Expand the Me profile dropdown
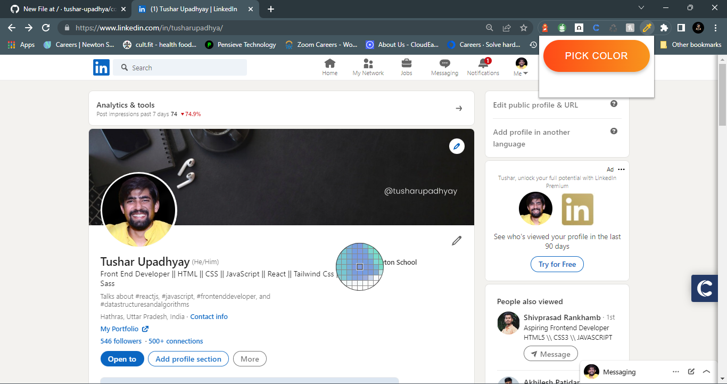This screenshot has width=727, height=384. (520, 67)
